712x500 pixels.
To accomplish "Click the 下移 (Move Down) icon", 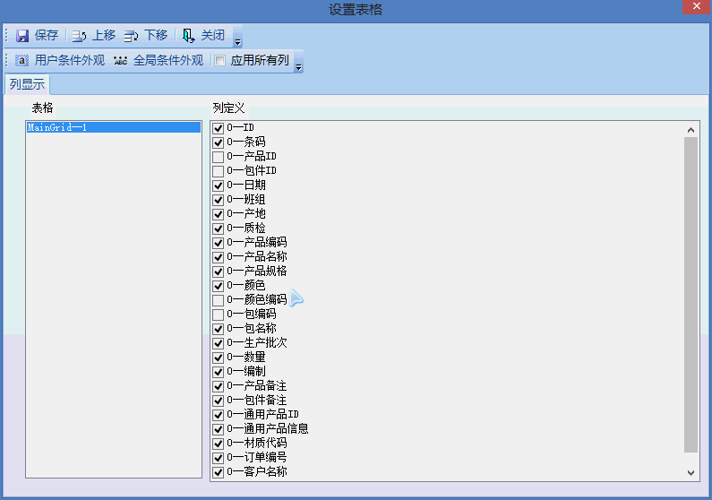I will pos(132,36).
